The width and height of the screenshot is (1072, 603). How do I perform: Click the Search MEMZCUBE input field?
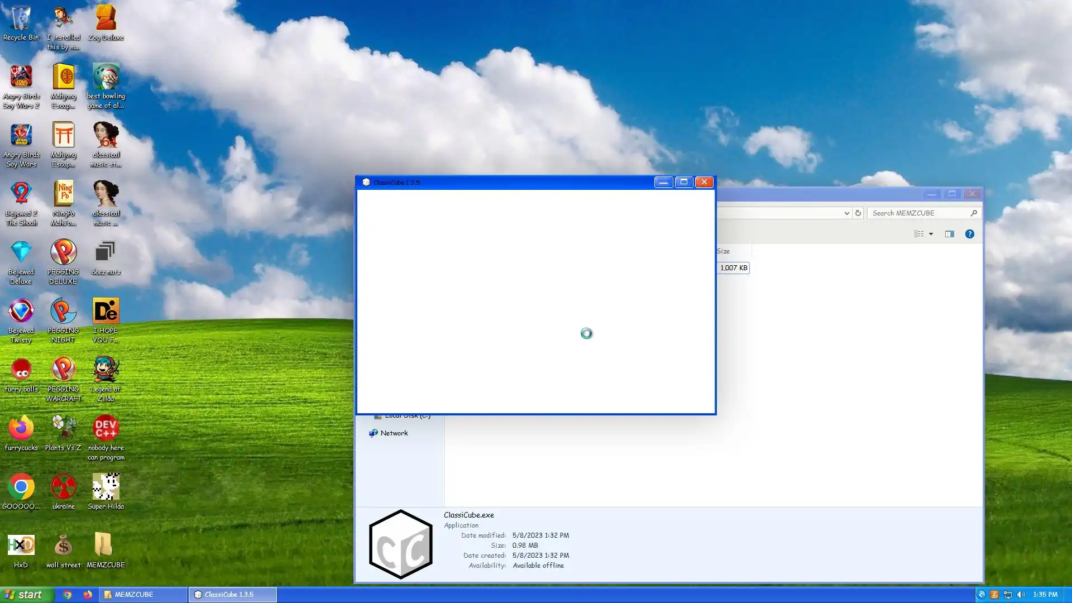(x=918, y=213)
